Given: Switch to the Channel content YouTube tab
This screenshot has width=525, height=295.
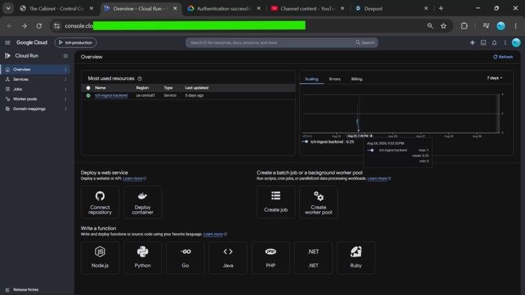Looking at the screenshot, I should pyautogui.click(x=307, y=8).
